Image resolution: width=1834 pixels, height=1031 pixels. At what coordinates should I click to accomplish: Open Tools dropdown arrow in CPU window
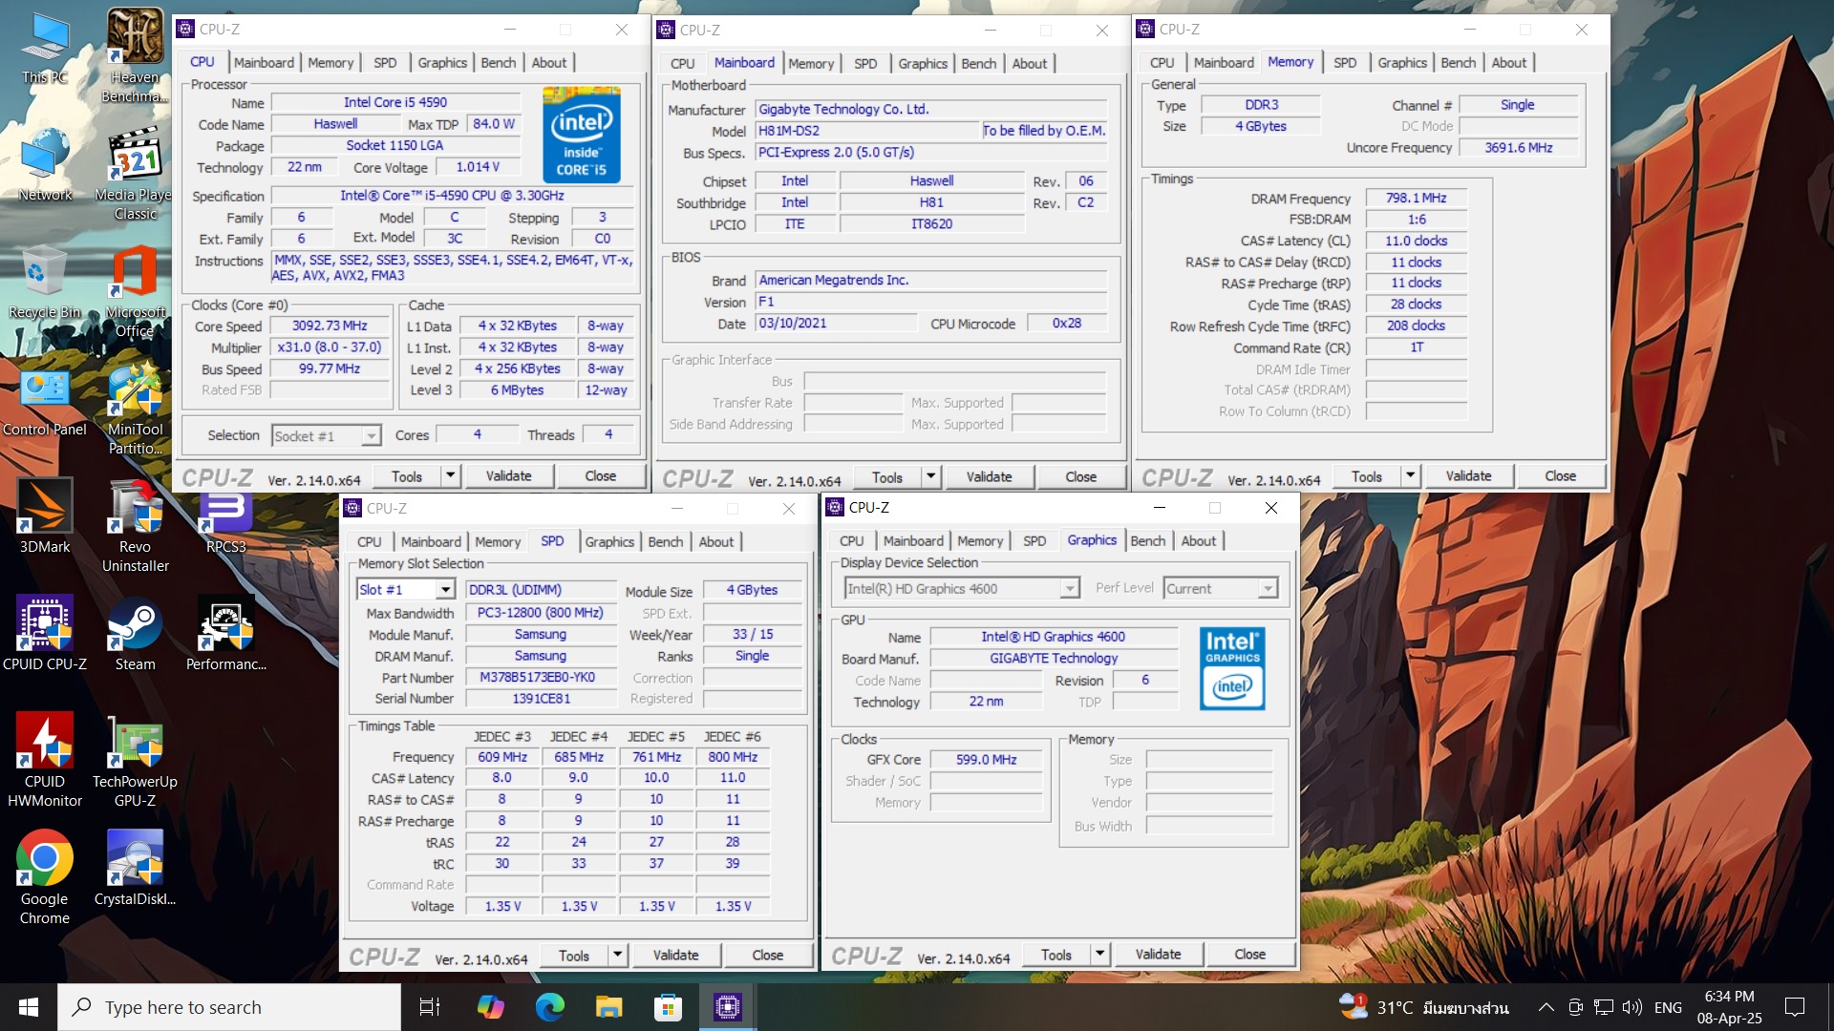[450, 475]
